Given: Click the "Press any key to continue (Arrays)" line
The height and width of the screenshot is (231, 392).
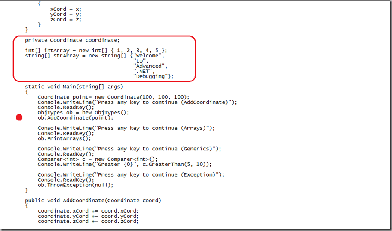Looking at the screenshot, I should (x=126, y=128).
